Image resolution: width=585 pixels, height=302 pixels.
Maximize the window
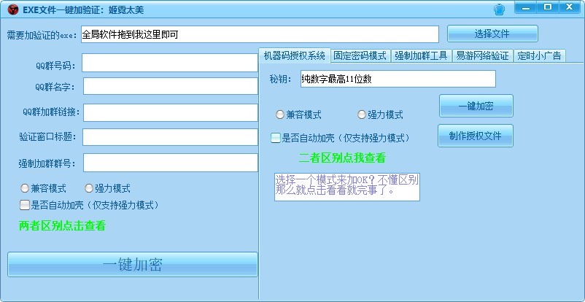(548, 7)
